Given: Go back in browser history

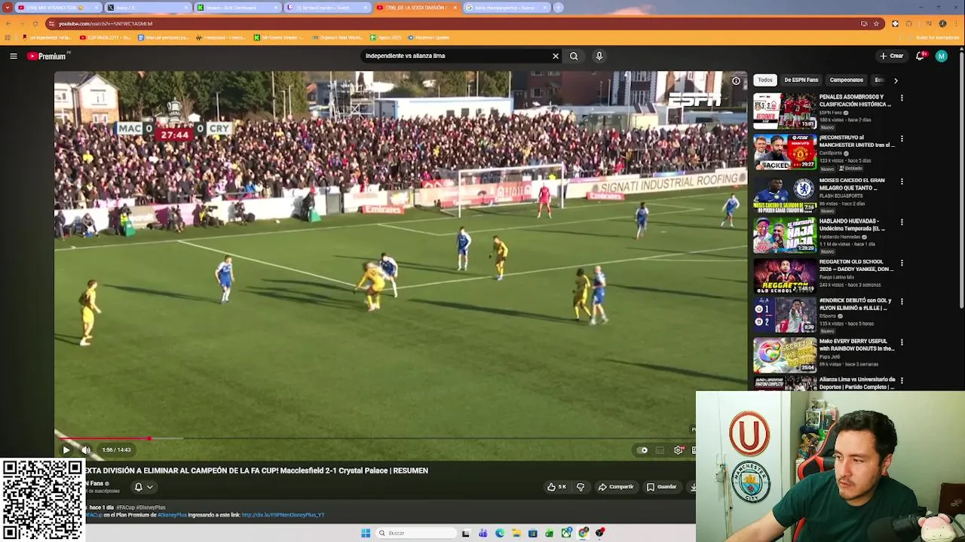Looking at the screenshot, I should [x=8, y=23].
